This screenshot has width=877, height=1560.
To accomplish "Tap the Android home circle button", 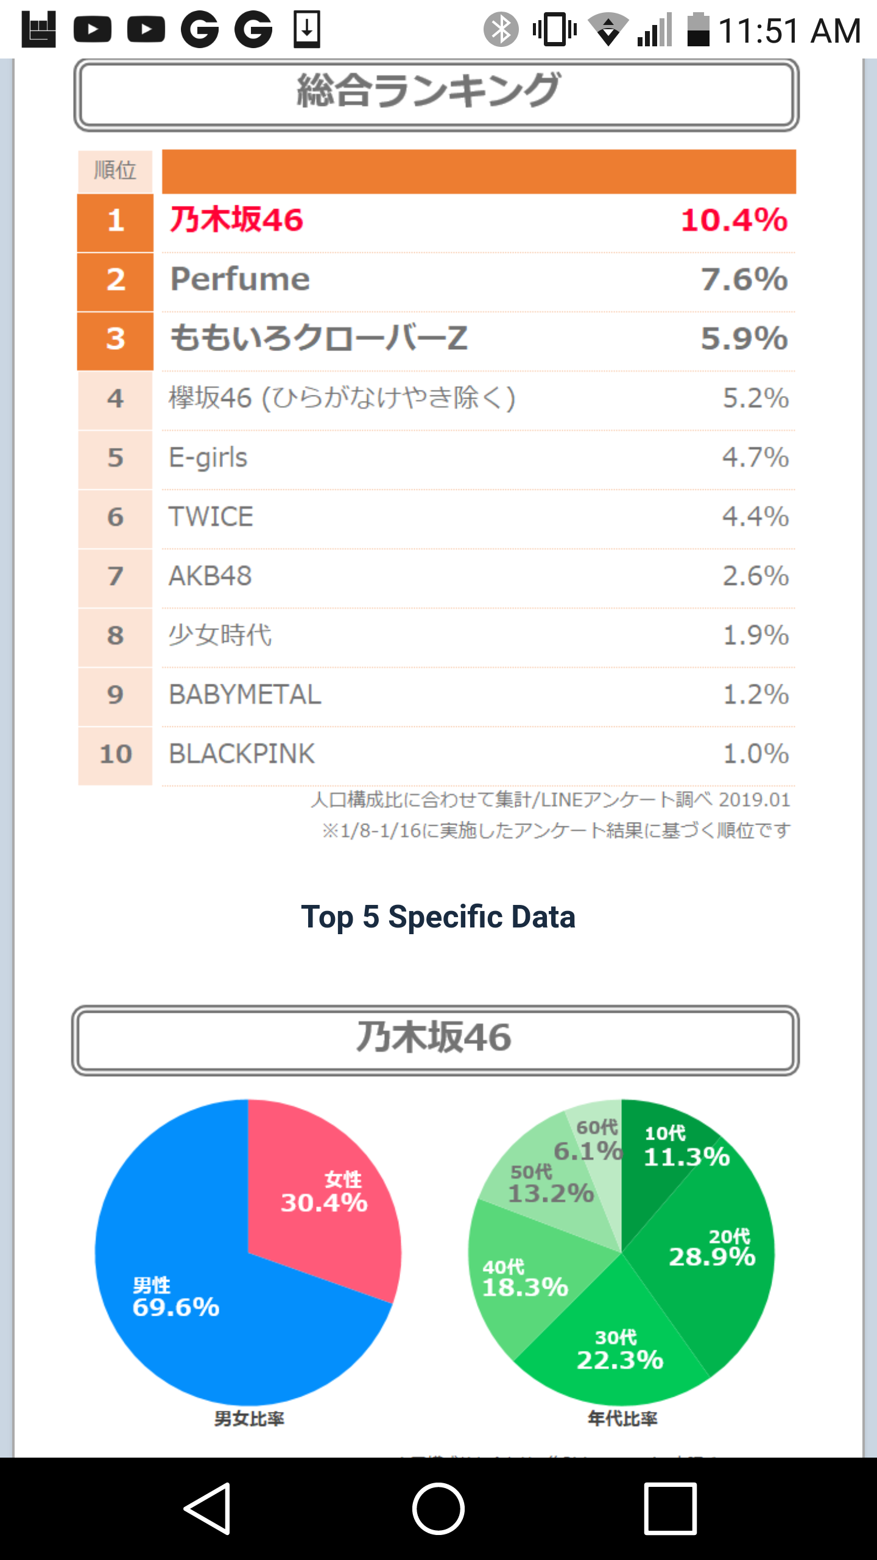I will pyautogui.click(x=438, y=1509).
